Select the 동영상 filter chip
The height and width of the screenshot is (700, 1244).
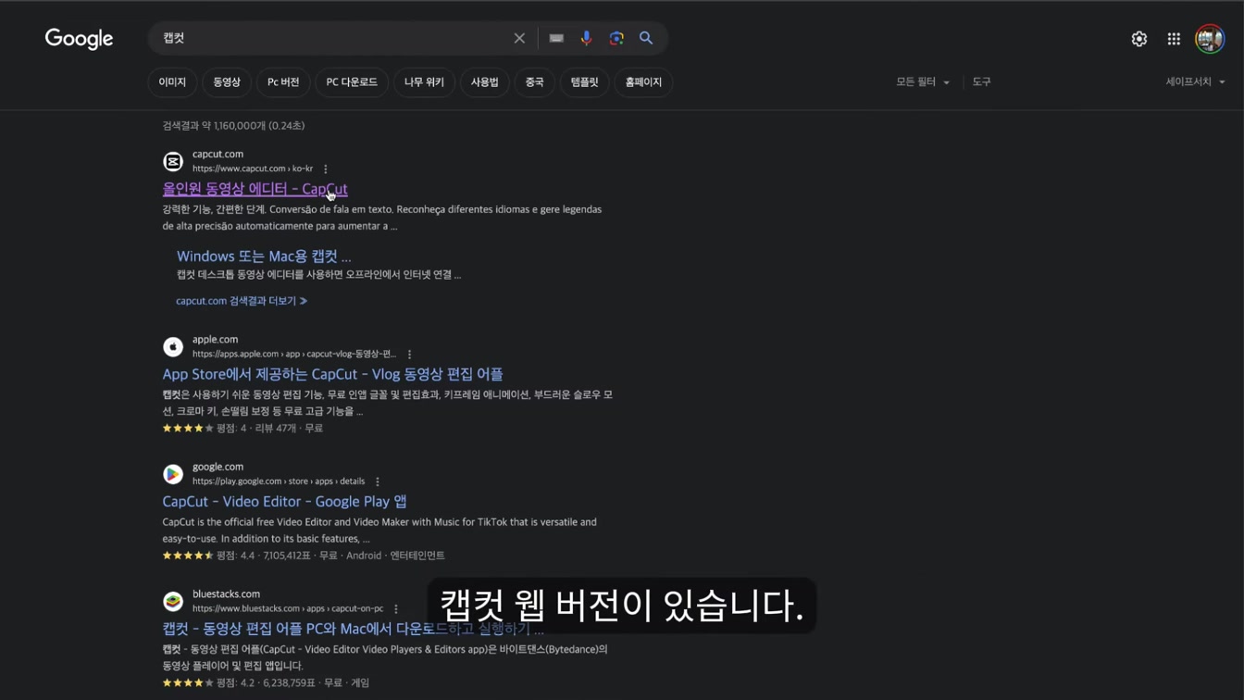click(227, 82)
